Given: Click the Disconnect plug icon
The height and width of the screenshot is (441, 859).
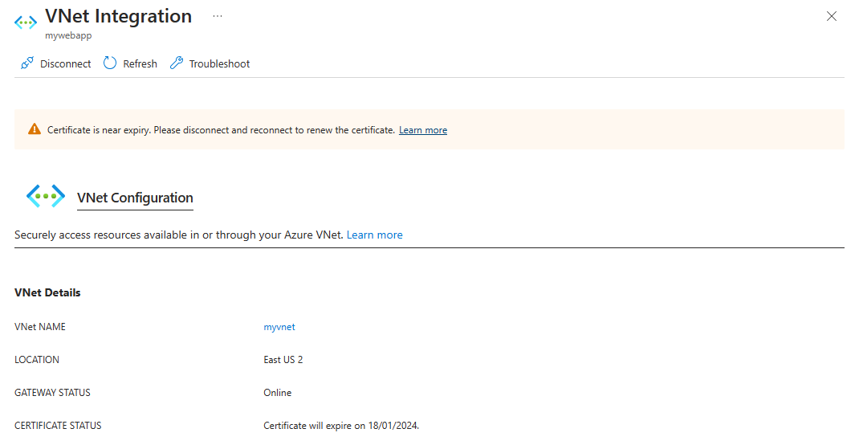Looking at the screenshot, I should pos(27,63).
